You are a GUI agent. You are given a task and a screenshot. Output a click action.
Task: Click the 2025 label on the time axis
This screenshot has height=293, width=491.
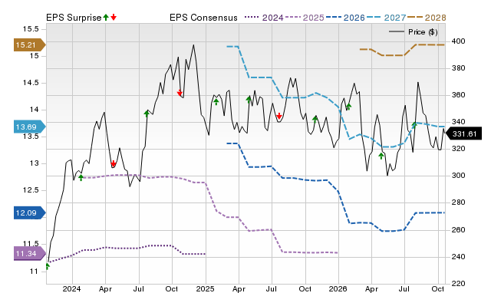point(205,288)
